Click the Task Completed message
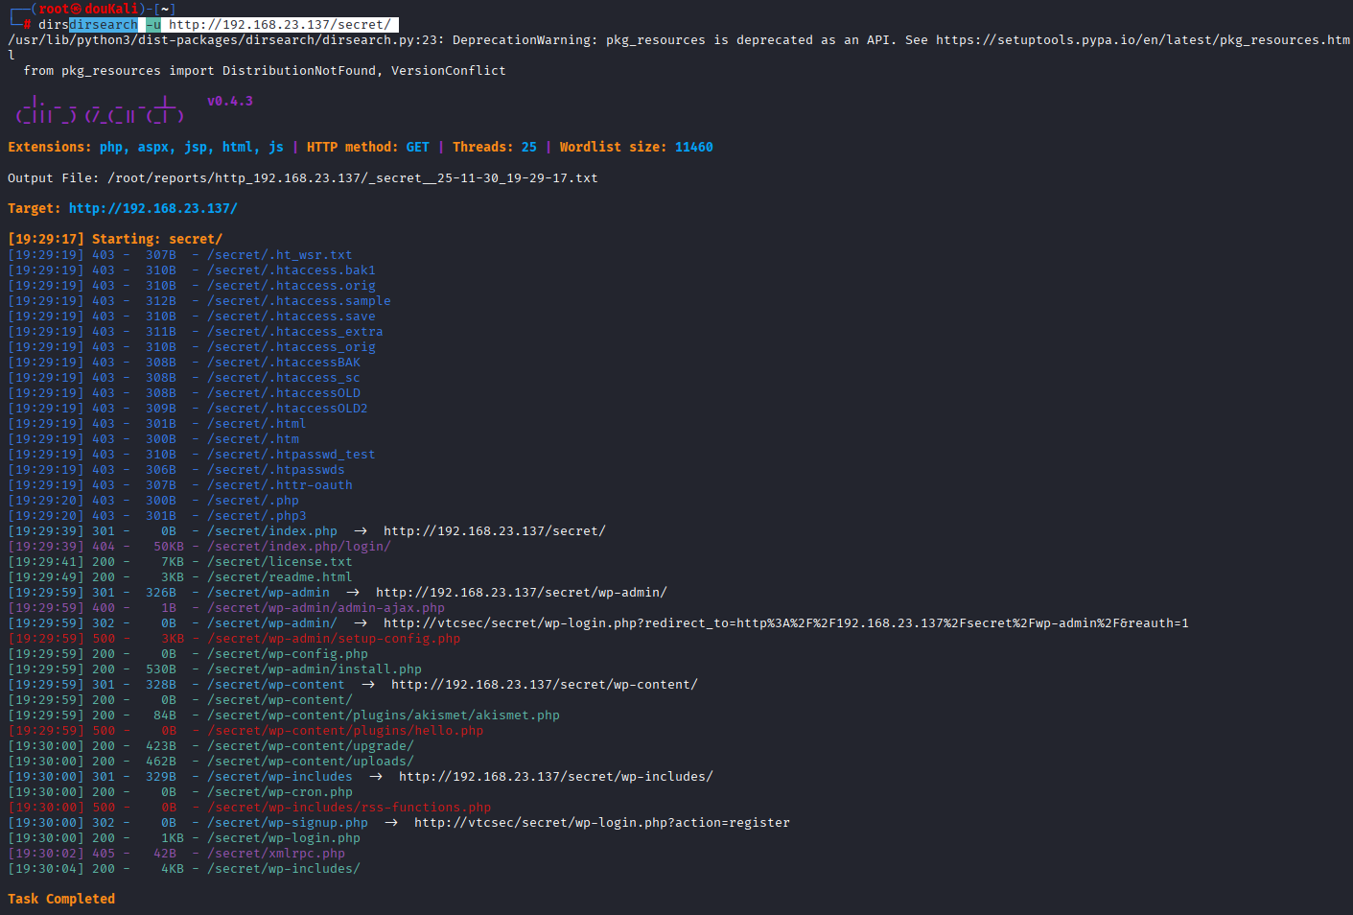1353x915 pixels. (x=61, y=900)
